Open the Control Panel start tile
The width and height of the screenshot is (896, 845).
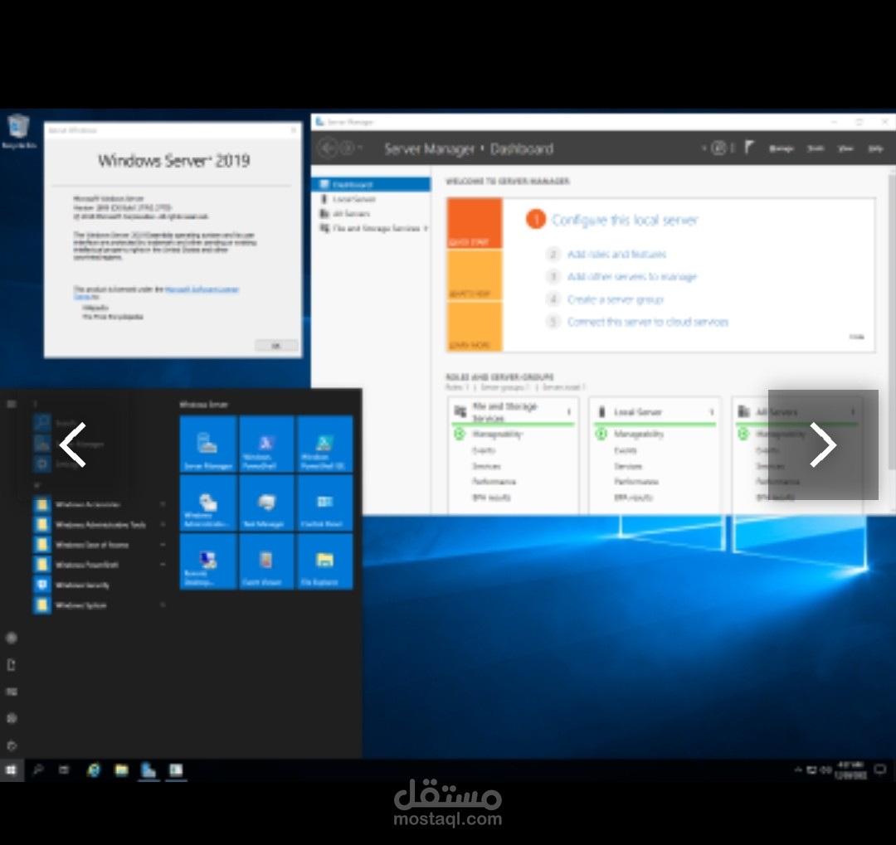pos(324,503)
